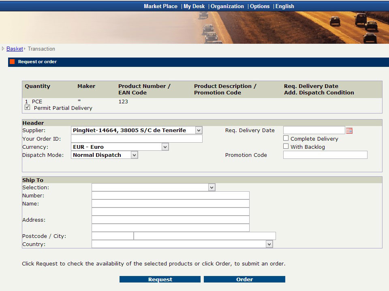Open the delivery date calendar picker

click(x=349, y=131)
